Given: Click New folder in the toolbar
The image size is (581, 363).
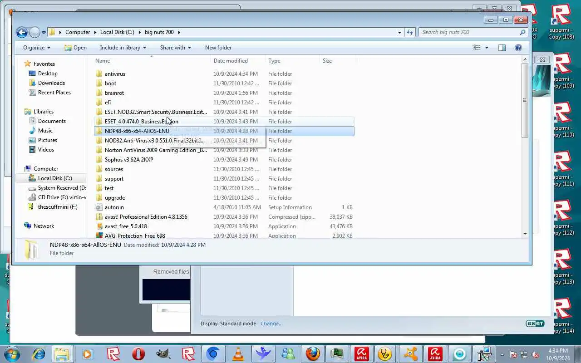Looking at the screenshot, I should tap(218, 48).
